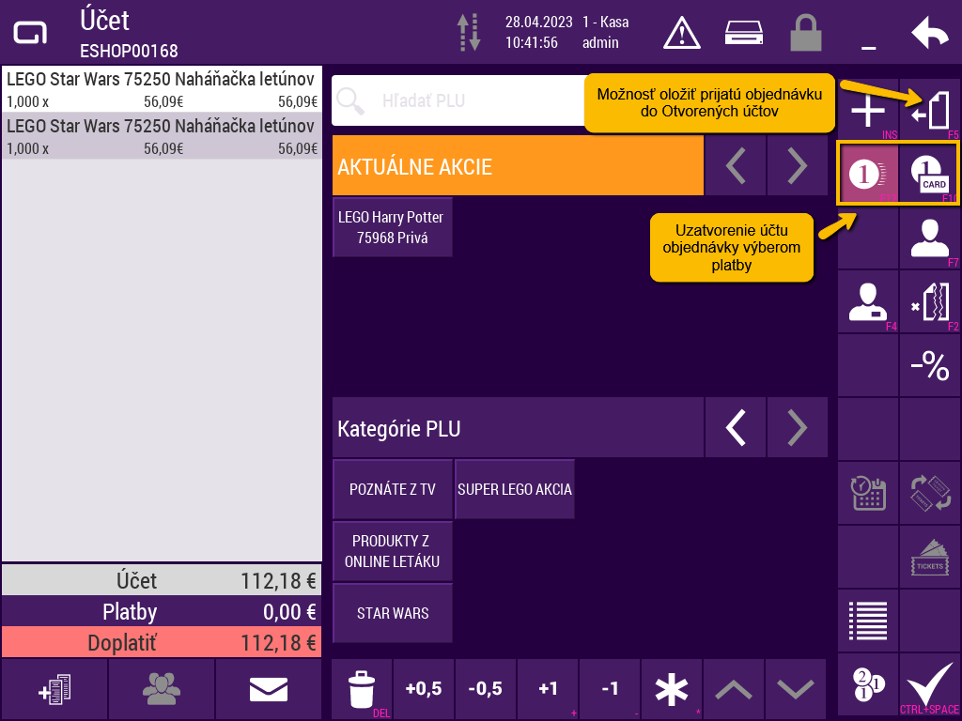Click the back arrow in header
This screenshot has width=962, height=721.
click(x=929, y=34)
